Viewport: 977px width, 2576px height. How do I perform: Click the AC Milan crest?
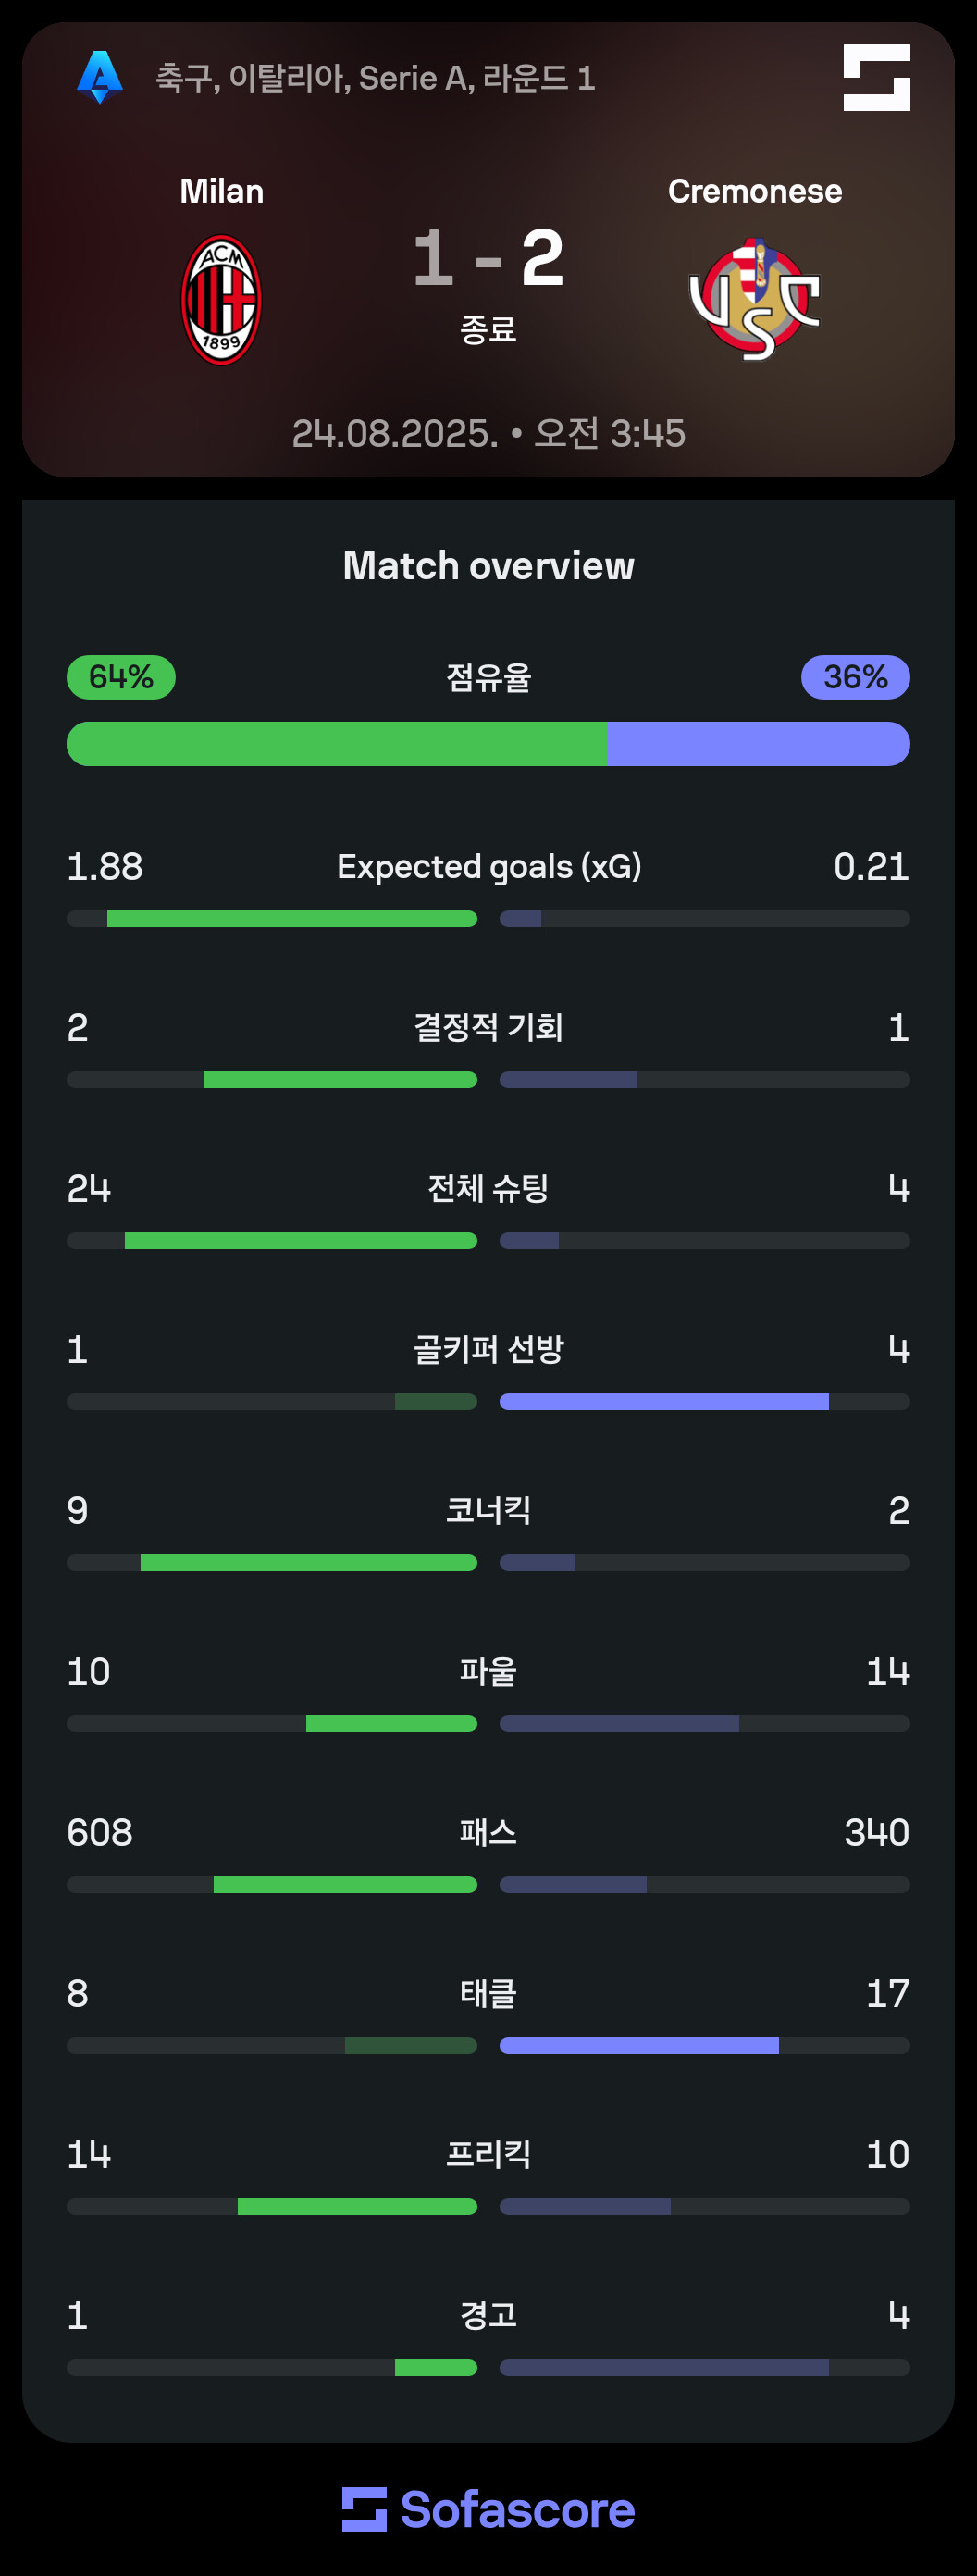tap(221, 300)
